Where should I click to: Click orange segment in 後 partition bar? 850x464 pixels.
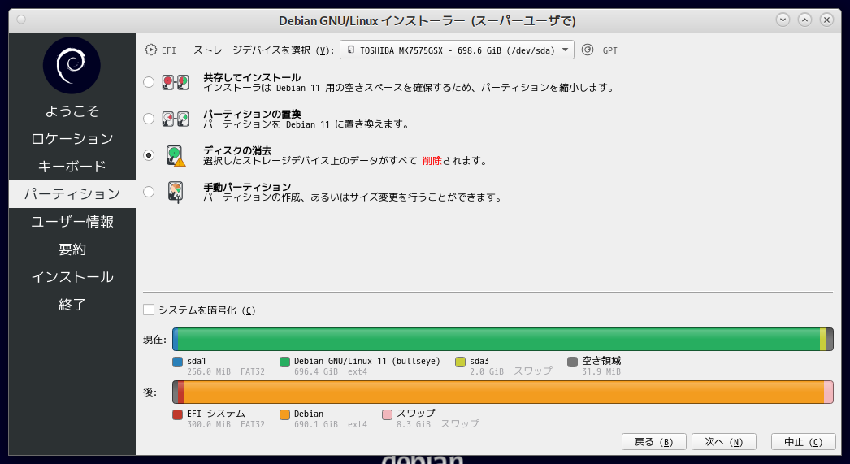[x=504, y=392]
